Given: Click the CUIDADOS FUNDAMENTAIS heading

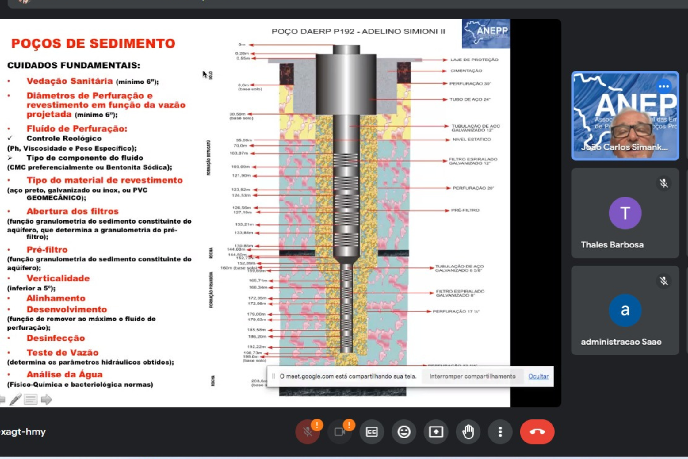Looking at the screenshot, I should coord(73,65).
